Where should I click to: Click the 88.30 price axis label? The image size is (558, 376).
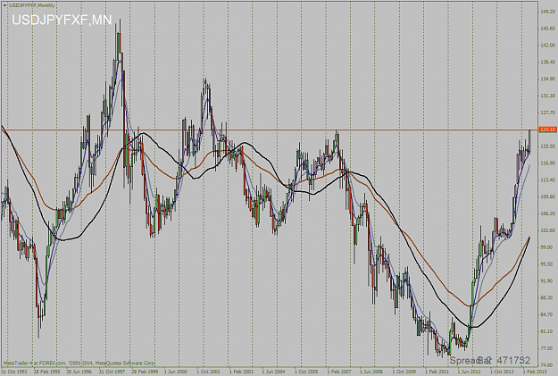(x=548, y=298)
